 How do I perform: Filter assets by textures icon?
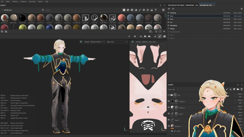pos(148,10)
